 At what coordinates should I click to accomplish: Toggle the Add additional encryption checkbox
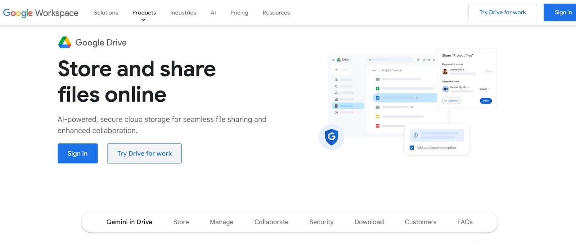[412, 148]
